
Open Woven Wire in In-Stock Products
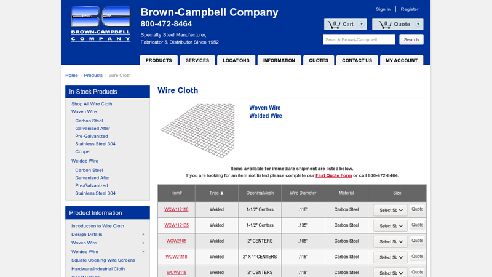[x=84, y=112]
